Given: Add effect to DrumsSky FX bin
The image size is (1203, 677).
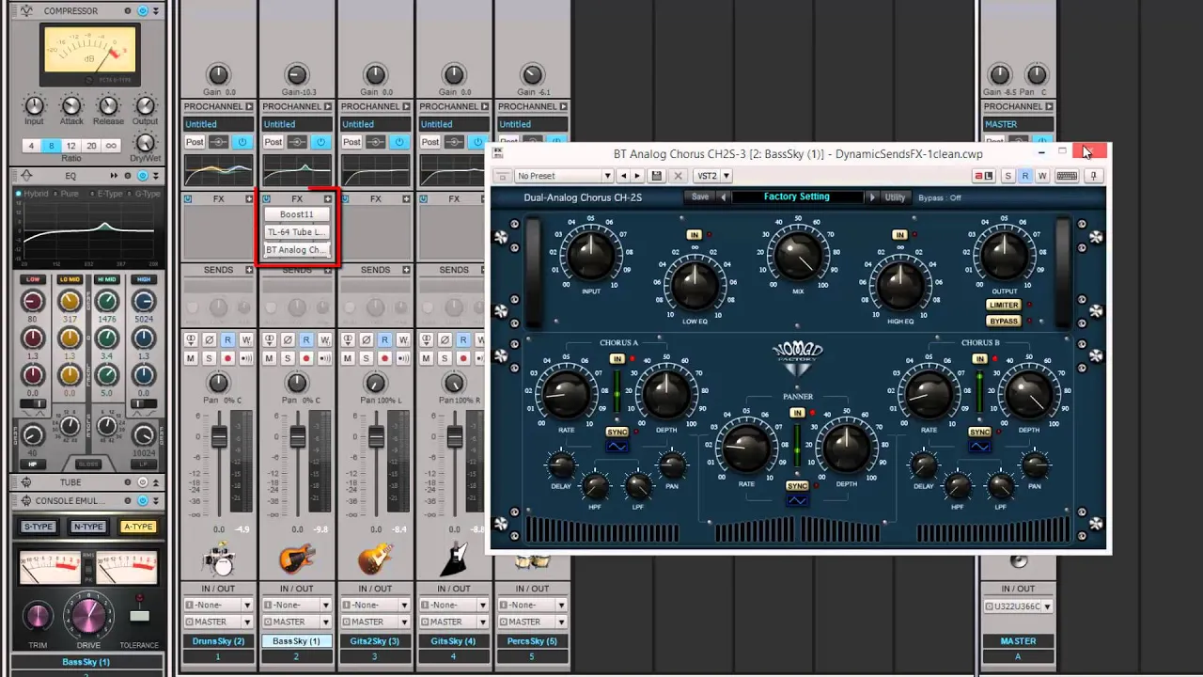Looking at the screenshot, I should pos(249,199).
